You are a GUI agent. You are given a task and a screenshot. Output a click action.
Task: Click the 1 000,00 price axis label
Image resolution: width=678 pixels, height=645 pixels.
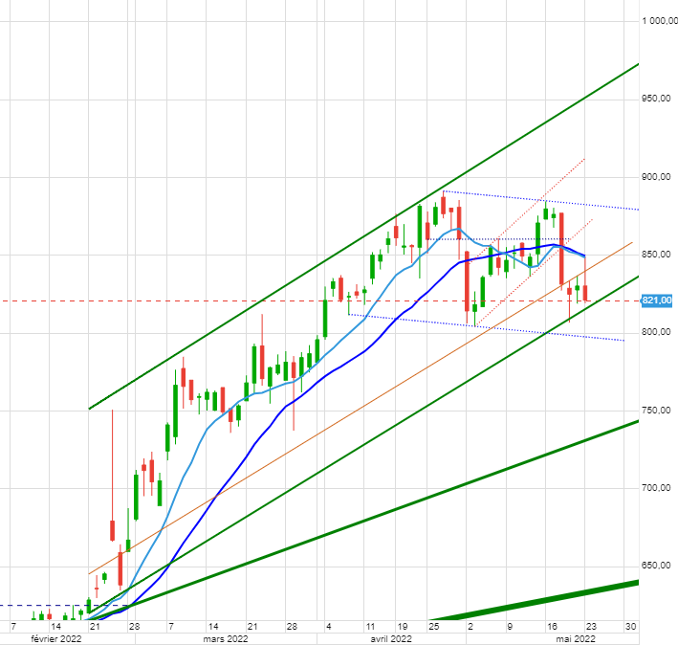click(x=656, y=21)
